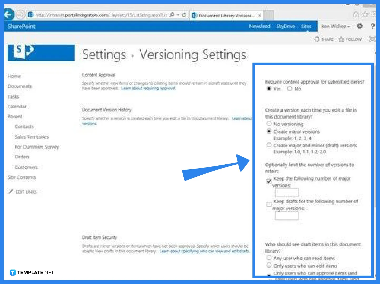Open SharePoint help via the question mark icon
Image resolution: width=380 pixels, height=284 pixels.
point(372,26)
